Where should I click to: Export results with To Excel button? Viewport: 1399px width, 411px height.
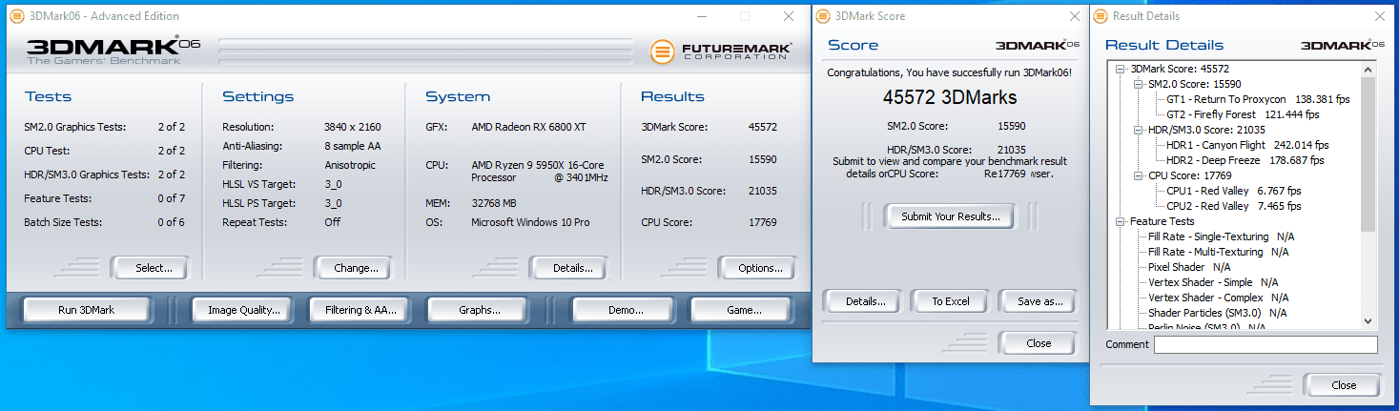tap(950, 301)
